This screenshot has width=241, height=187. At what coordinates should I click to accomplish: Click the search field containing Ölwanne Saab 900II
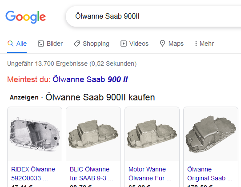pyautogui.click(x=153, y=16)
